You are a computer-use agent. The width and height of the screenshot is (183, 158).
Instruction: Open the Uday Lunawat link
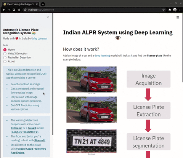pos(39,38)
